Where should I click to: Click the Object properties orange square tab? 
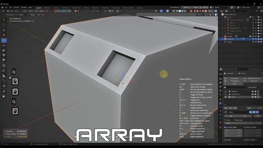220,99
